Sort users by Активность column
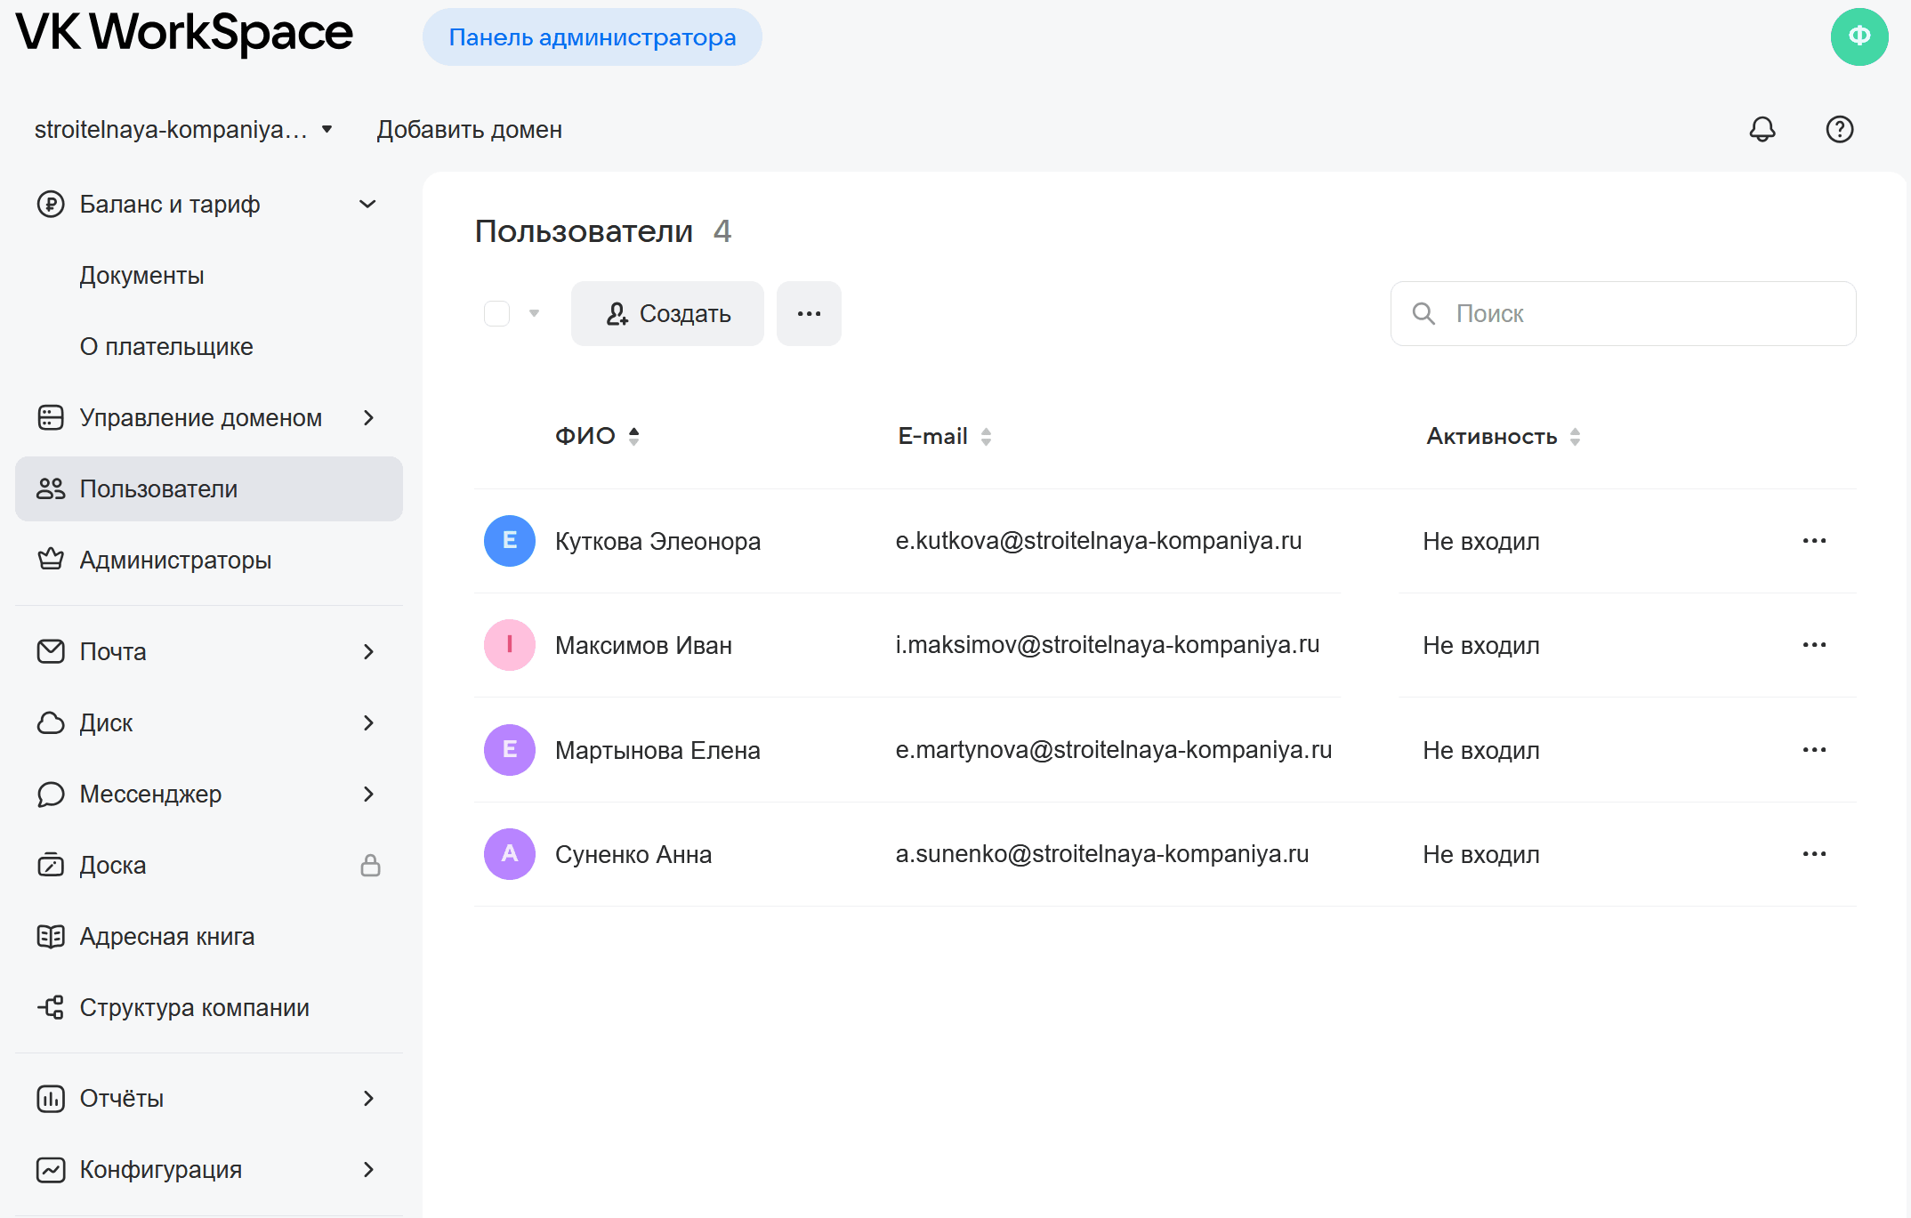Viewport: 1911px width, 1218px height. click(x=1575, y=436)
